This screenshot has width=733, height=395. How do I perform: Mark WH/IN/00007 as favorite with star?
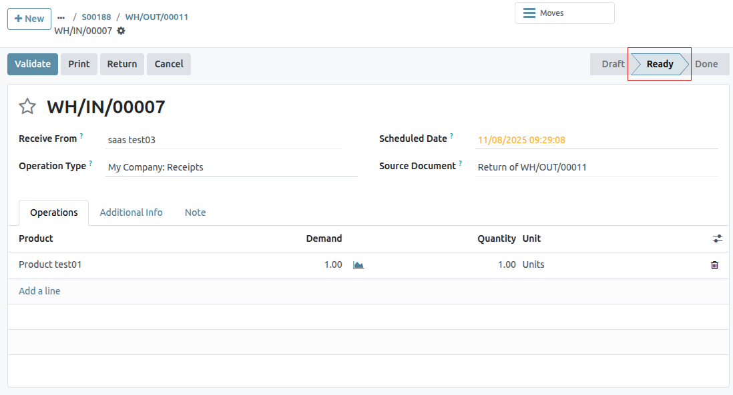27,107
